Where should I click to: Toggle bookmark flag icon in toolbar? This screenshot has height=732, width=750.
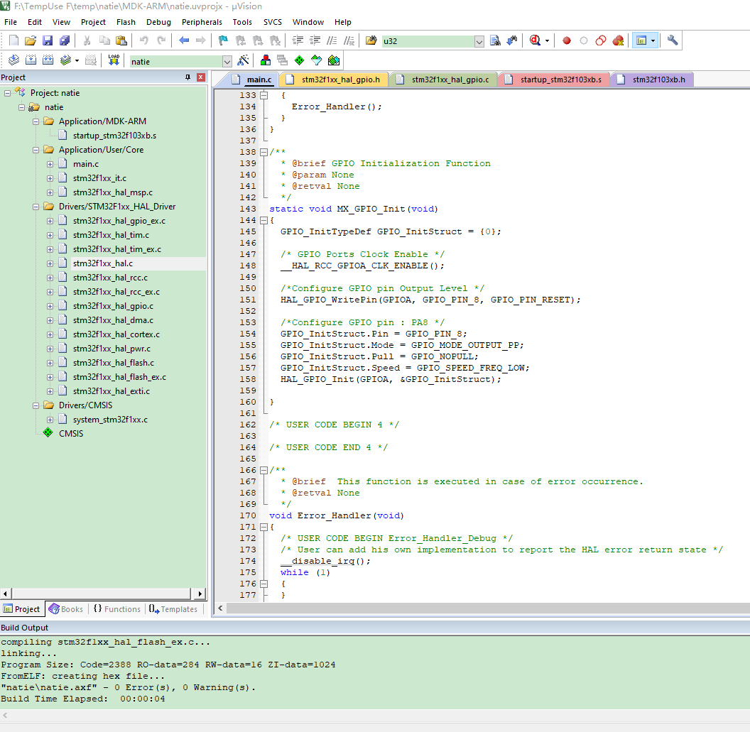[223, 41]
